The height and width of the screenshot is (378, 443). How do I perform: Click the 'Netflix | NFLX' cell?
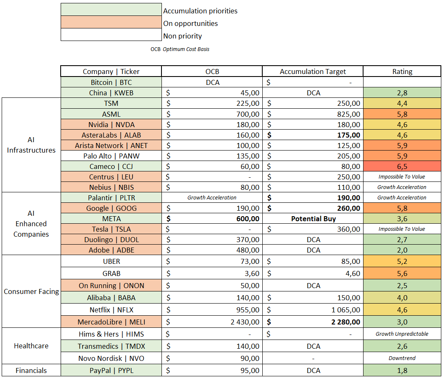[111, 309]
